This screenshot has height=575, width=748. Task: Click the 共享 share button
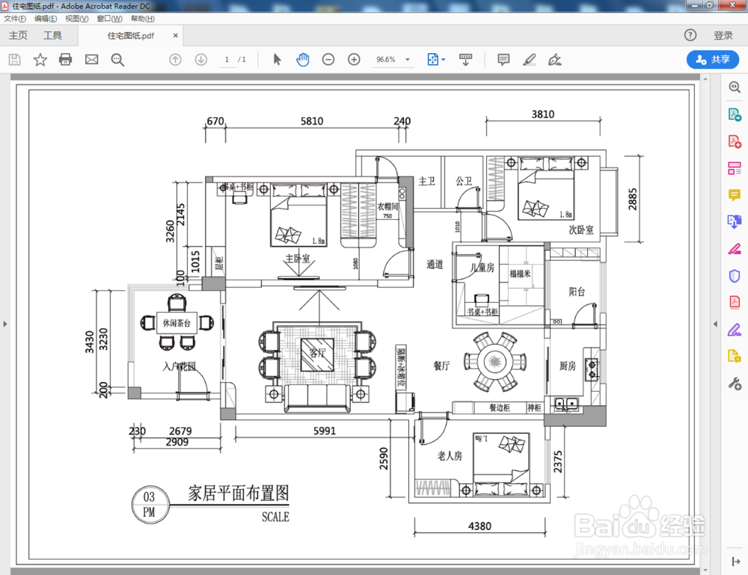point(713,60)
